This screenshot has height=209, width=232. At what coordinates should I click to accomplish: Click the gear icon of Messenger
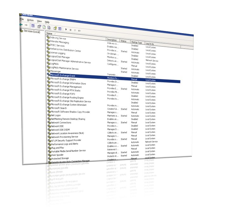coord(49,71)
